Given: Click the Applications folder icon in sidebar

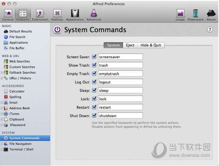Looking at the screenshot, I should pyautogui.click(x=6, y=43).
